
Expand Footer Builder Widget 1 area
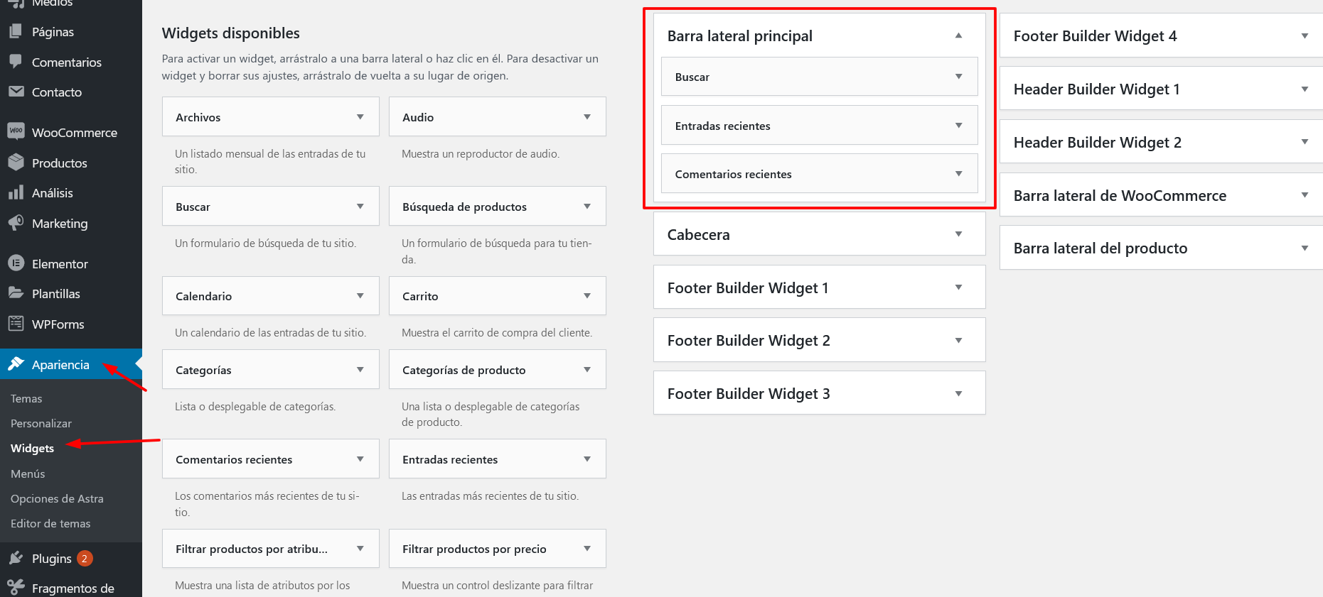pos(958,287)
